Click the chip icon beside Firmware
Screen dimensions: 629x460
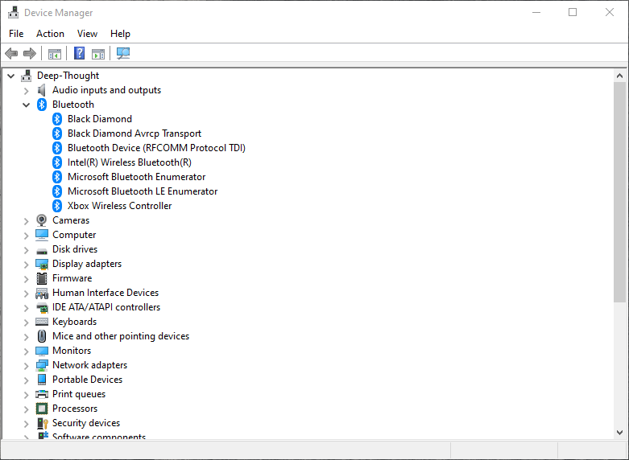[x=42, y=278]
